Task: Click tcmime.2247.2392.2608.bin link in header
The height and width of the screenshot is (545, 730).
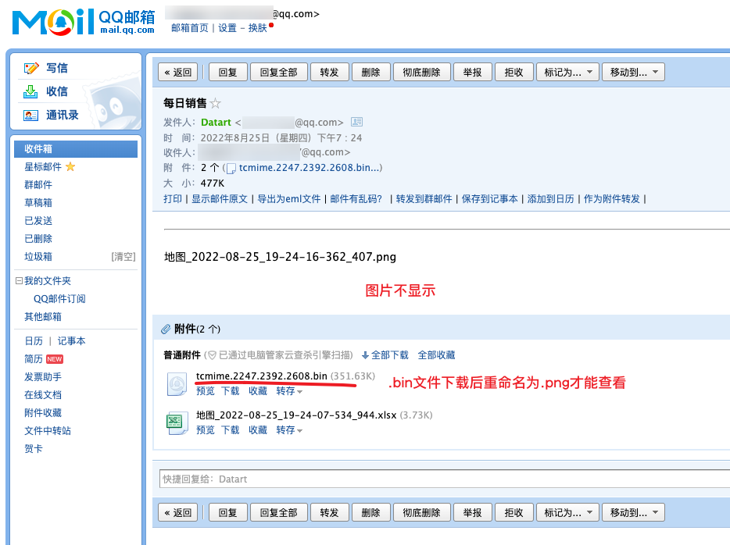Action: (310, 168)
